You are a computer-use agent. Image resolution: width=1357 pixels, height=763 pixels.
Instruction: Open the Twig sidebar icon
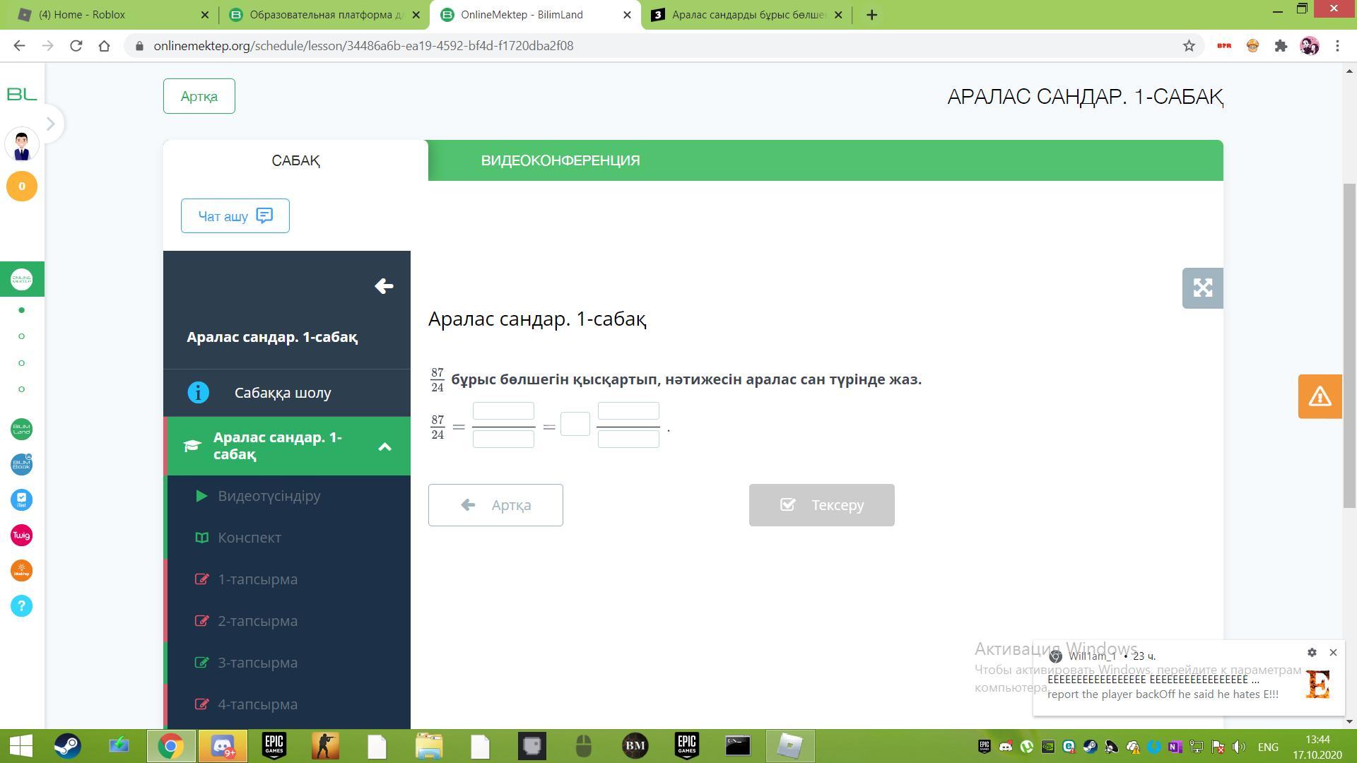(x=21, y=535)
